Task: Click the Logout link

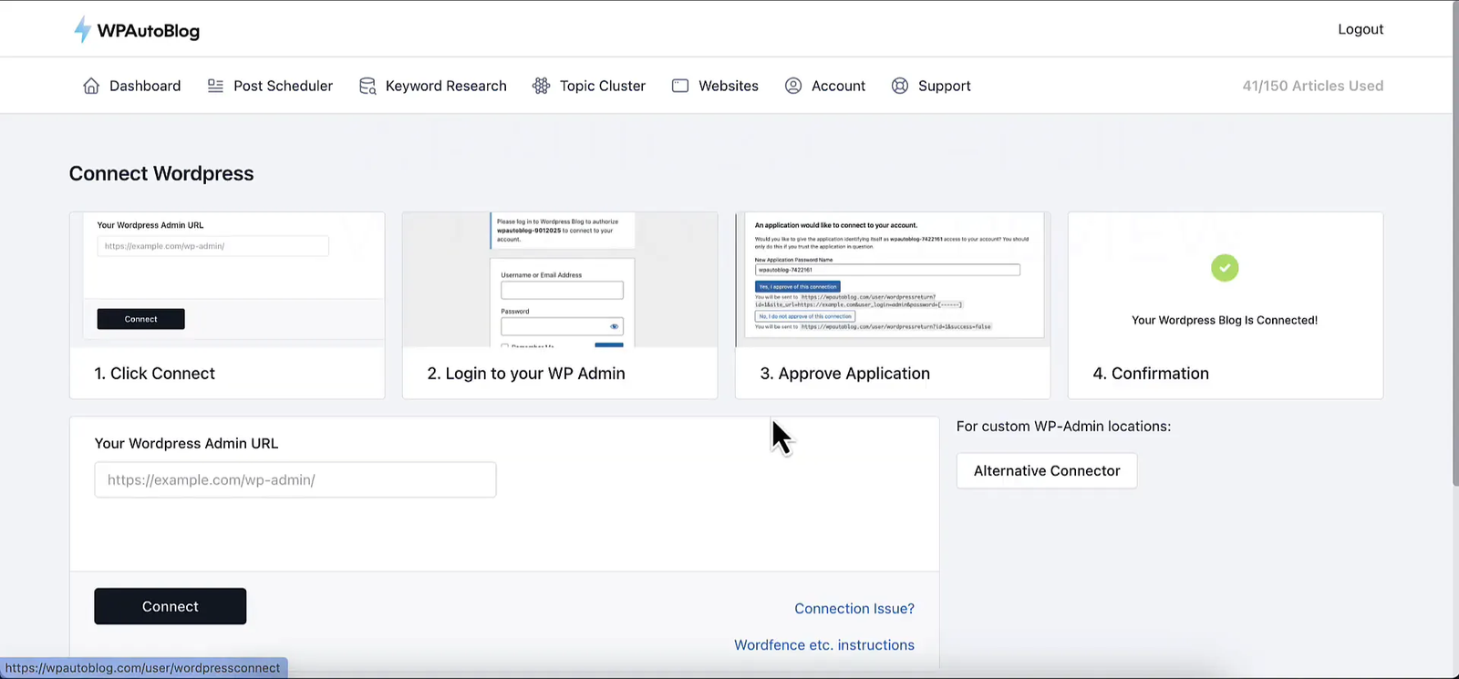Action: [x=1361, y=29]
